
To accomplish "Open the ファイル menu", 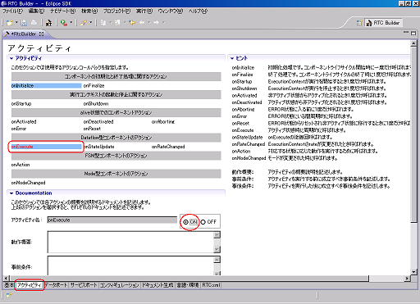I will click(12, 11).
